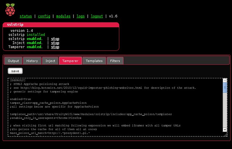
Task: Click the 'HTML5 AppCache poisoning attack' line
Action: coord(40,84)
